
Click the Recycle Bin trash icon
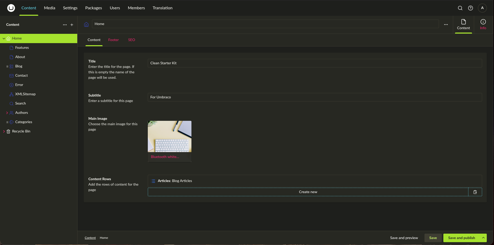pyautogui.click(x=8, y=131)
